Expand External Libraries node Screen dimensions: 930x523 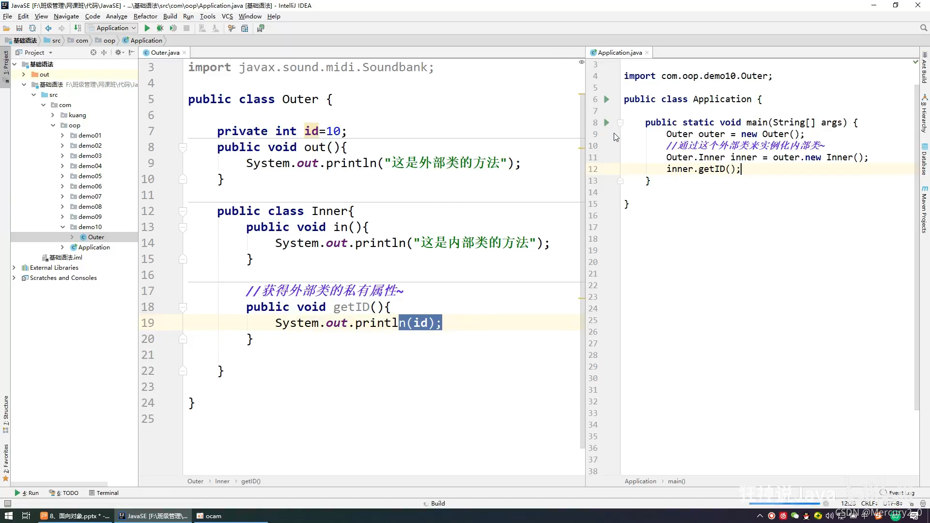coord(14,268)
